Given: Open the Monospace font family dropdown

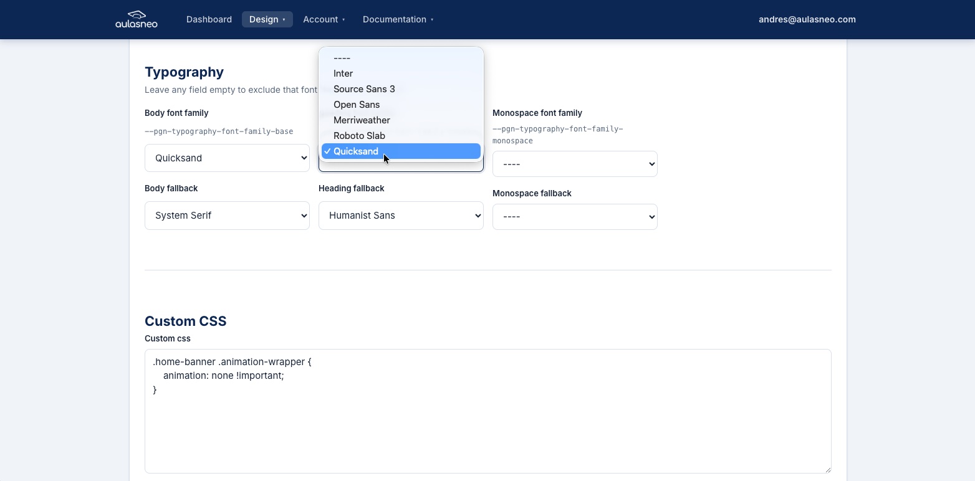Looking at the screenshot, I should point(575,164).
